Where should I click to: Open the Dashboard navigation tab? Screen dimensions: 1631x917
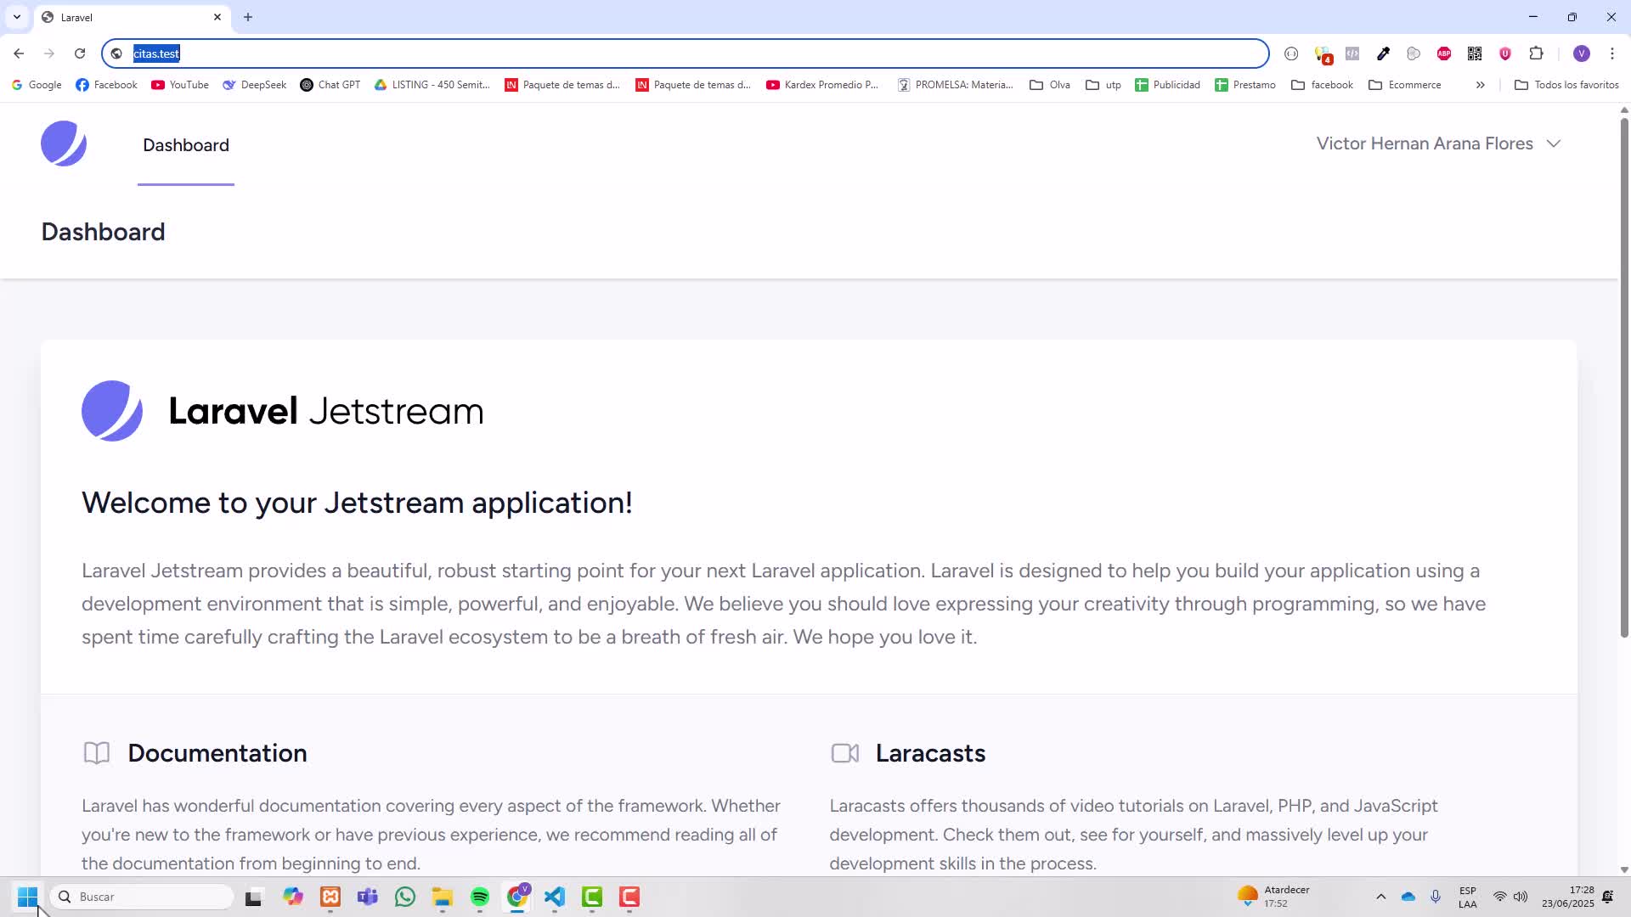186,145
